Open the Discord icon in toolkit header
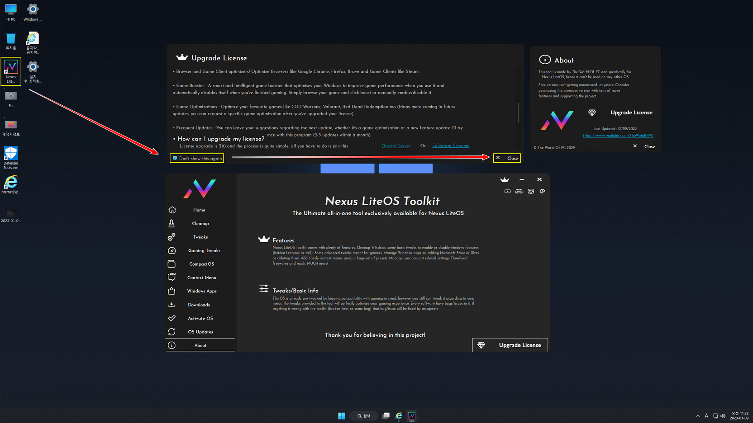This screenshot has height=423, width=753. (519, 192)
